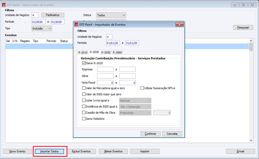The image size is (259, 159).
Task: Close the Importador de Eventos dialog
Action: (x=179, y=24)
